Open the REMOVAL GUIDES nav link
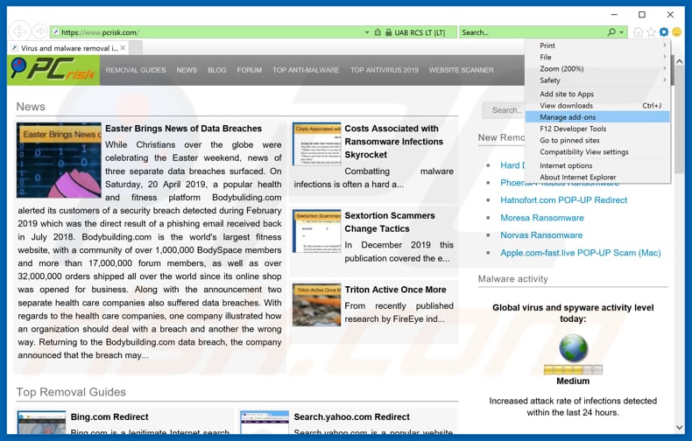 click(136, 70)
